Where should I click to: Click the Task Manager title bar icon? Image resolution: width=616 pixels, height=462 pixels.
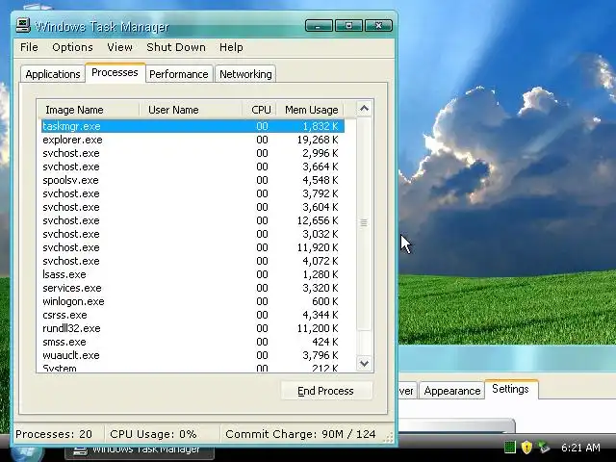pyautogui.click(x=23, y=26)
